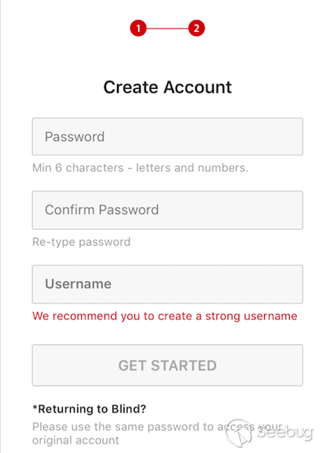Click the Seebug watermark text

(x=285, y=433)
